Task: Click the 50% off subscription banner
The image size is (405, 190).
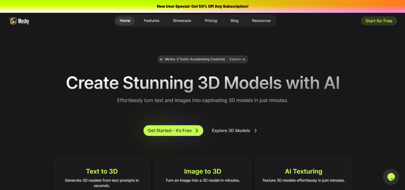Action: coord(202,6)
